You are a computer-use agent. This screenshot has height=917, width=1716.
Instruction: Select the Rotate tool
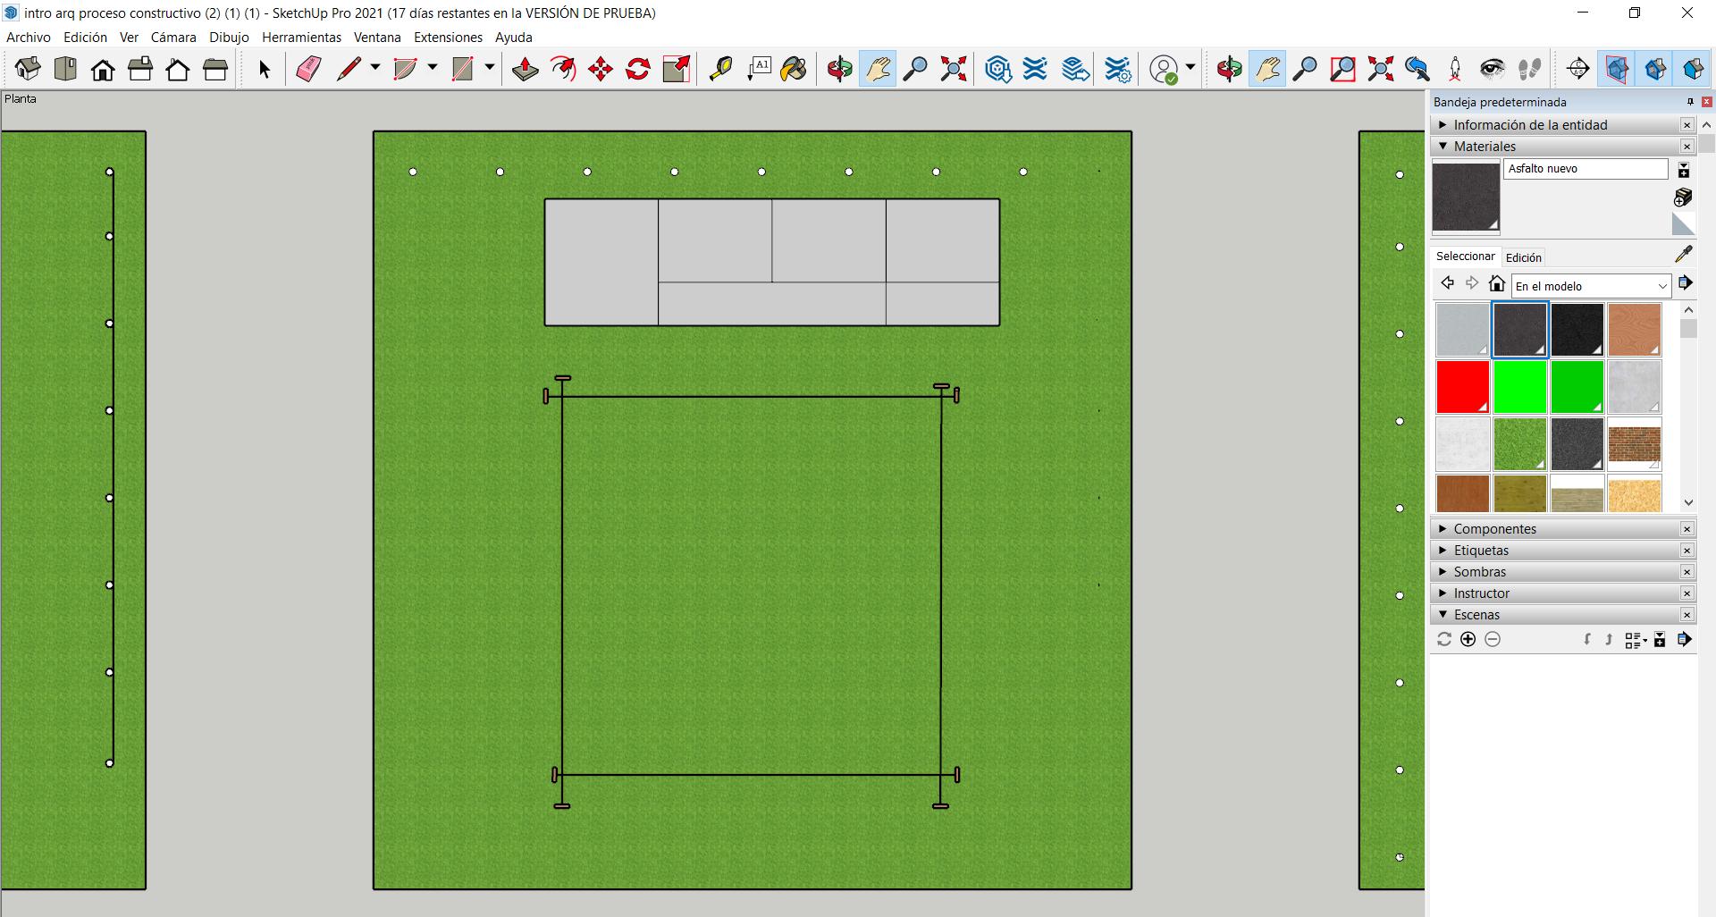click(x=638, y=69)
